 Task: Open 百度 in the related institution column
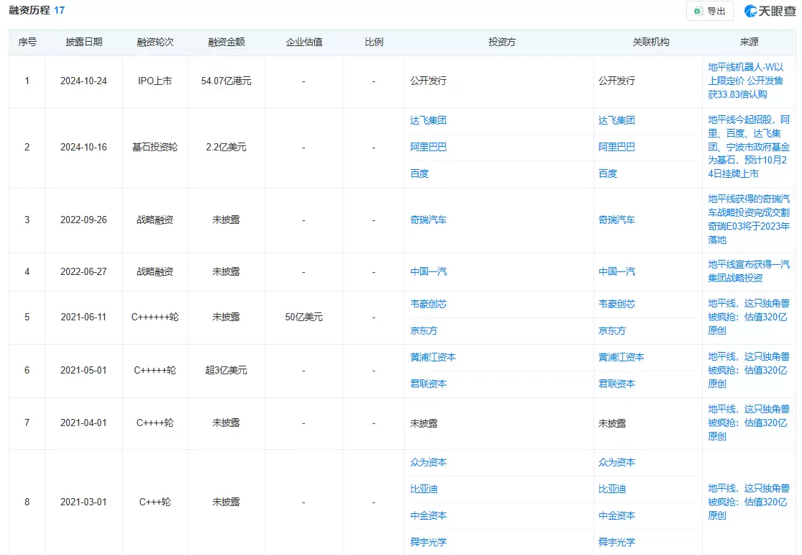pyautogui.click(x=608, y=173)
